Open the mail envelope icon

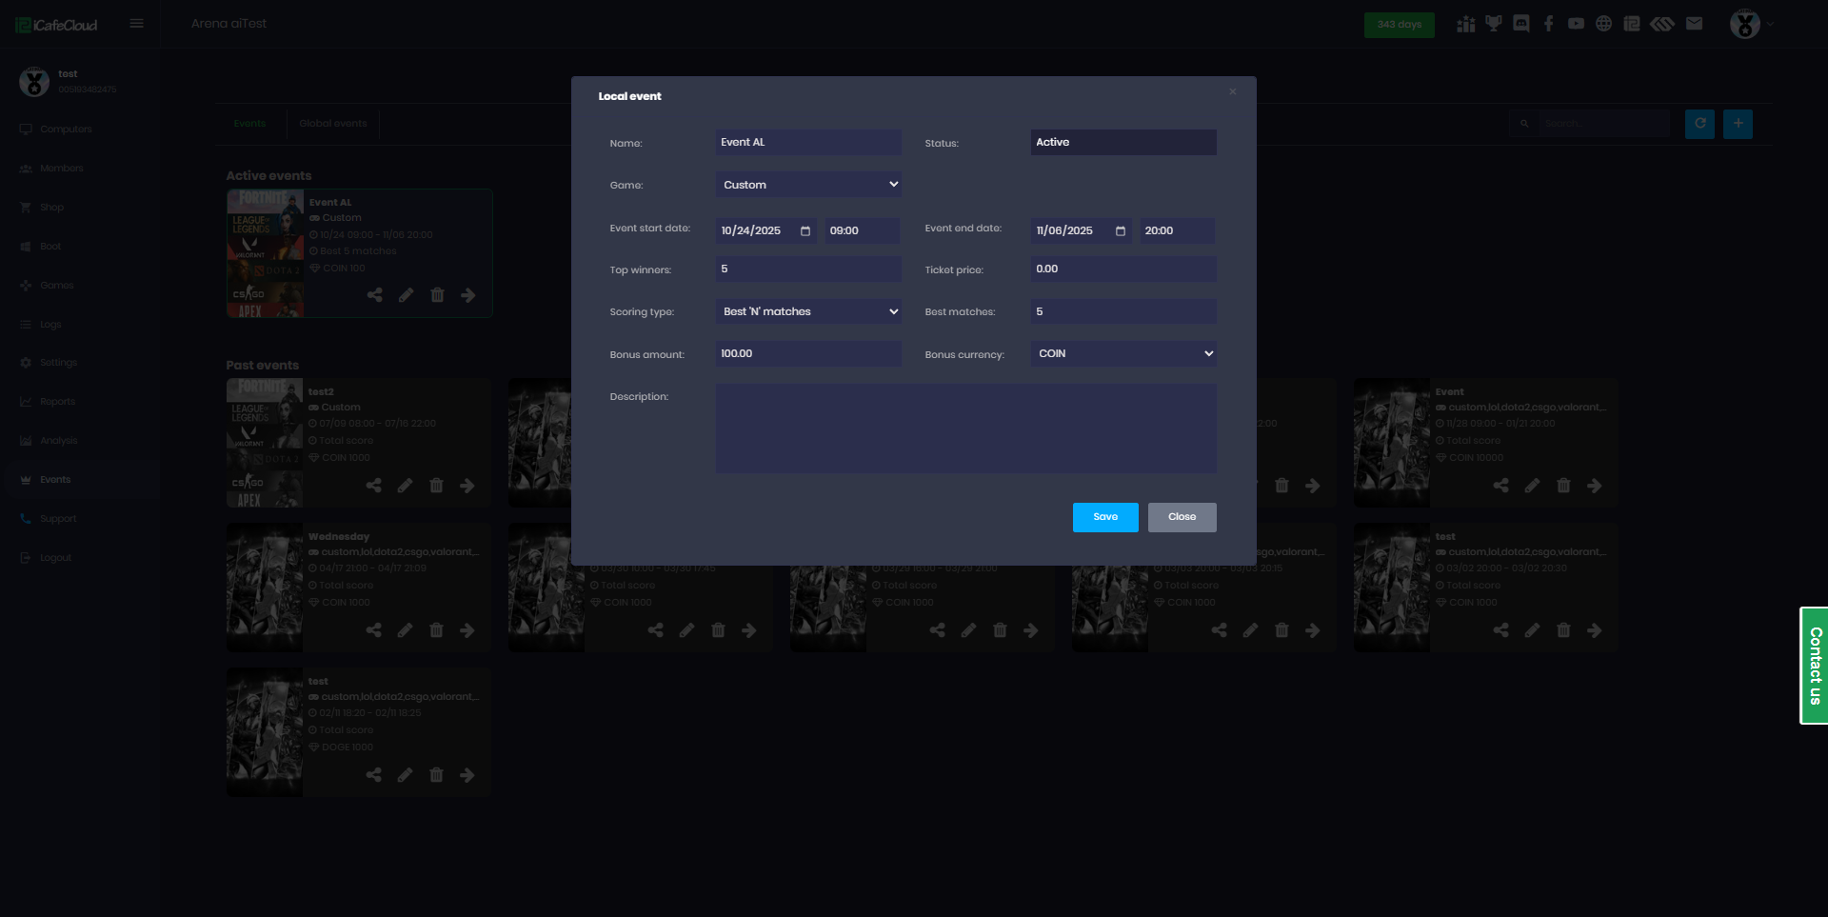coord(1694,24)
